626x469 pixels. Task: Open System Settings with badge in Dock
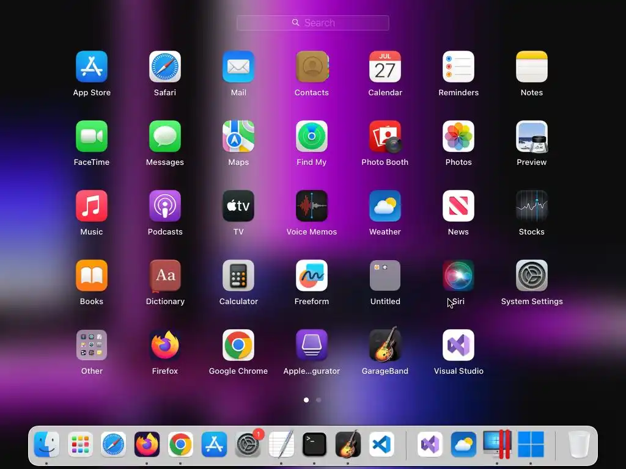(248, 444)
